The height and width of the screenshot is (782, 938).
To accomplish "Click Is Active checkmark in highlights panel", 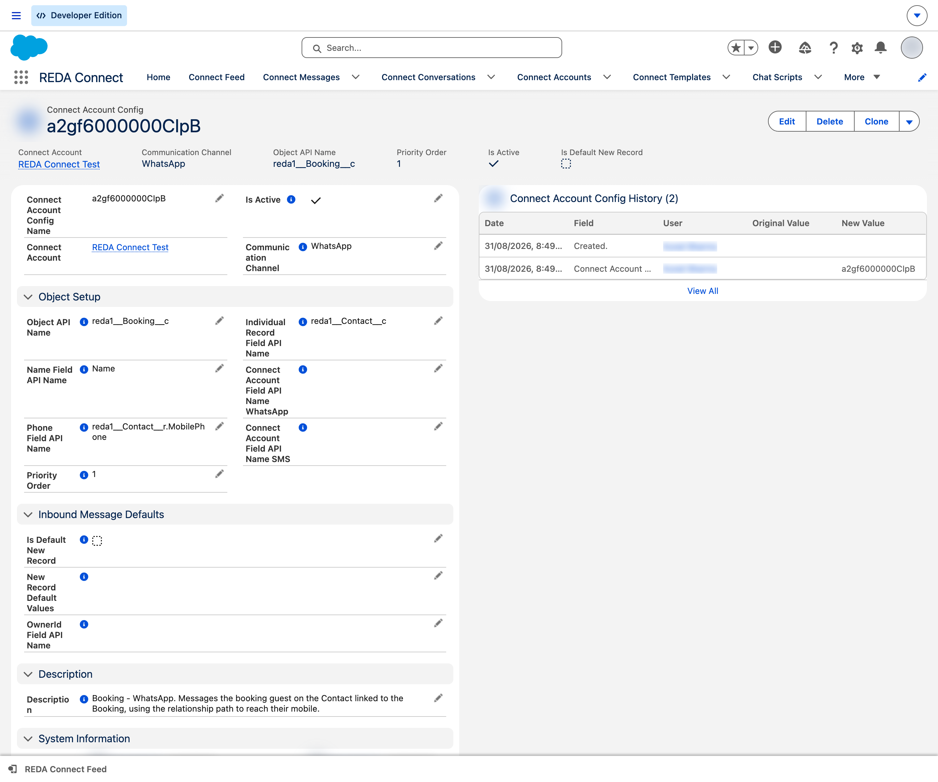I will [x=493, y=164].
